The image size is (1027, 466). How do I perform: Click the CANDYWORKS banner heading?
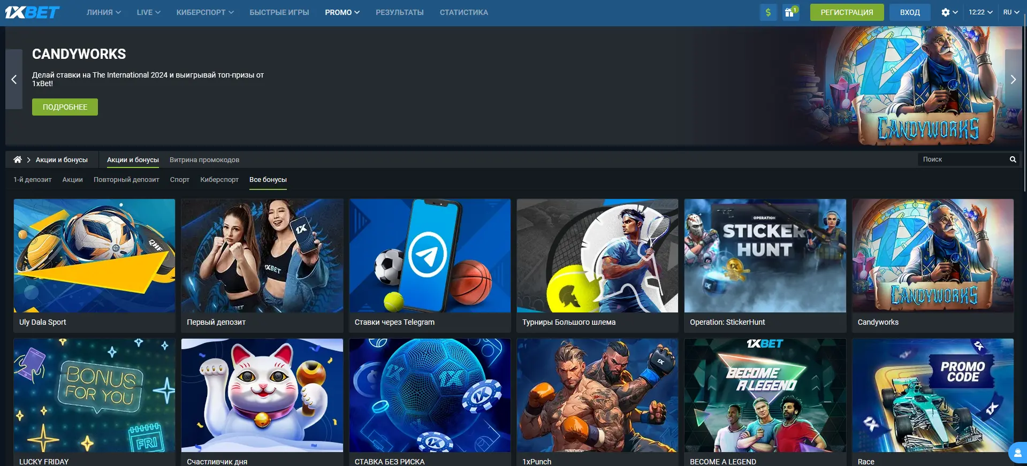(79, 54)
